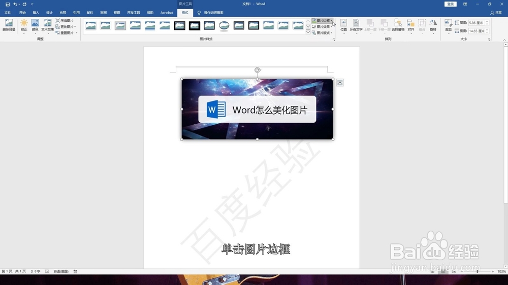Click macro recording icon in status bar
508x285 pixels.
point(76,271)
